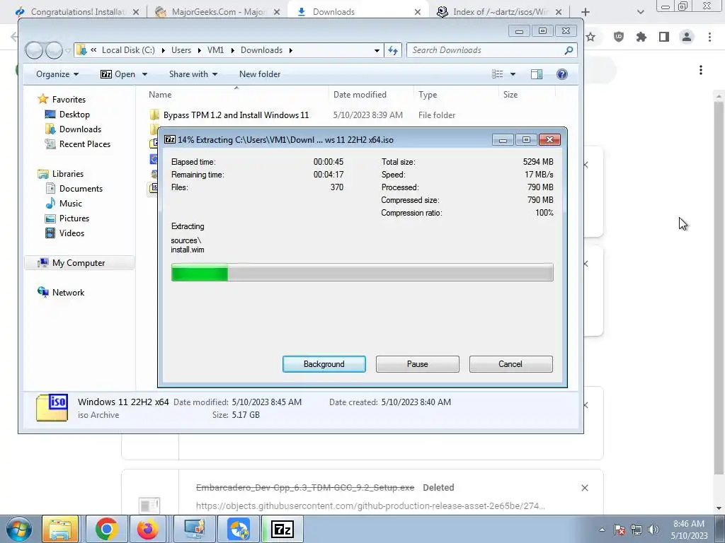Select My Computer in navigation pane
Image resolution: width=725 pixels, height=543 pixels.
coord(79,263)
